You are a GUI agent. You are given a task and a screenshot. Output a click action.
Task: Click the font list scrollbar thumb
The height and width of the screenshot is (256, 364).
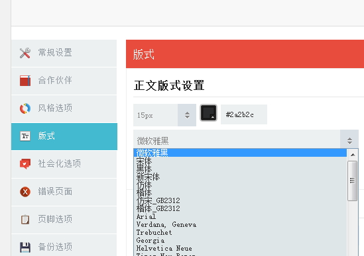coord(352,181)
